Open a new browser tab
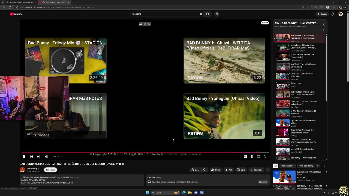The image size is (349, 196). (73, 2)
